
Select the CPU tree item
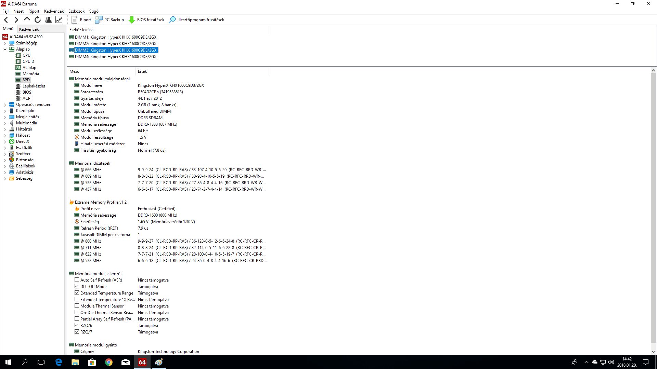click(26, 55)
